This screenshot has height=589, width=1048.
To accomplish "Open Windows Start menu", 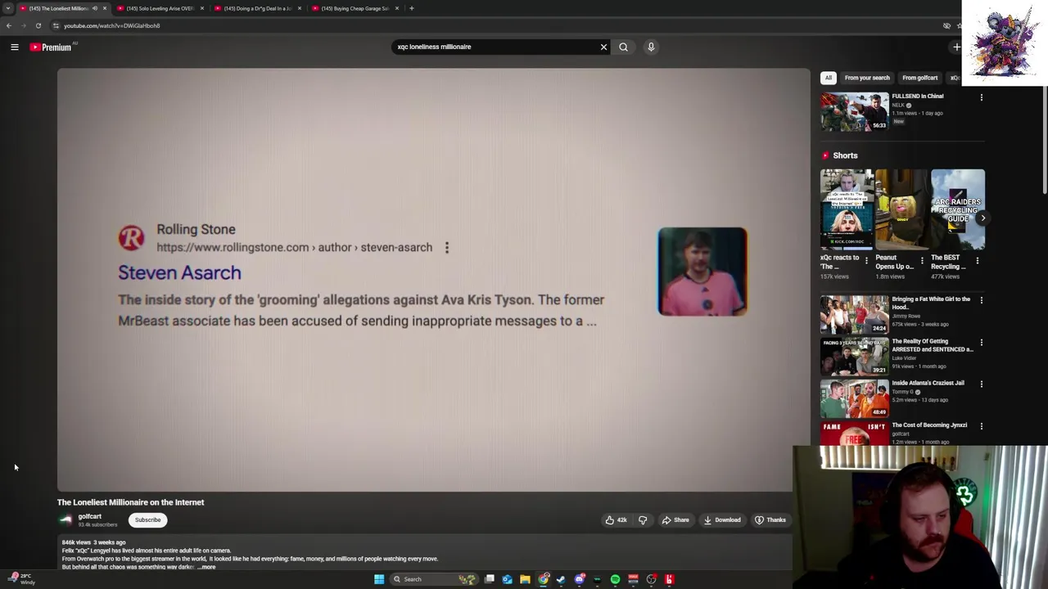I will click(379, 579).
